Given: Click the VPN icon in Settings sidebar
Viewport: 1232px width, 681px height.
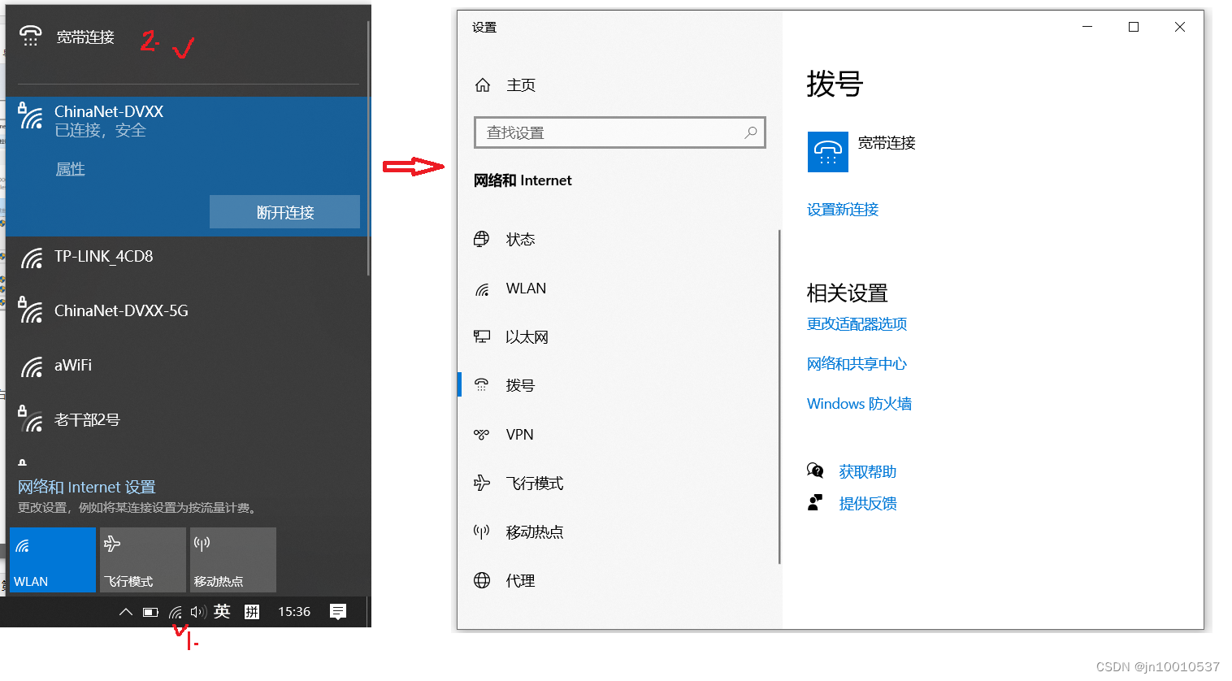Looking at the screenshot, I should tap(482, 434).
